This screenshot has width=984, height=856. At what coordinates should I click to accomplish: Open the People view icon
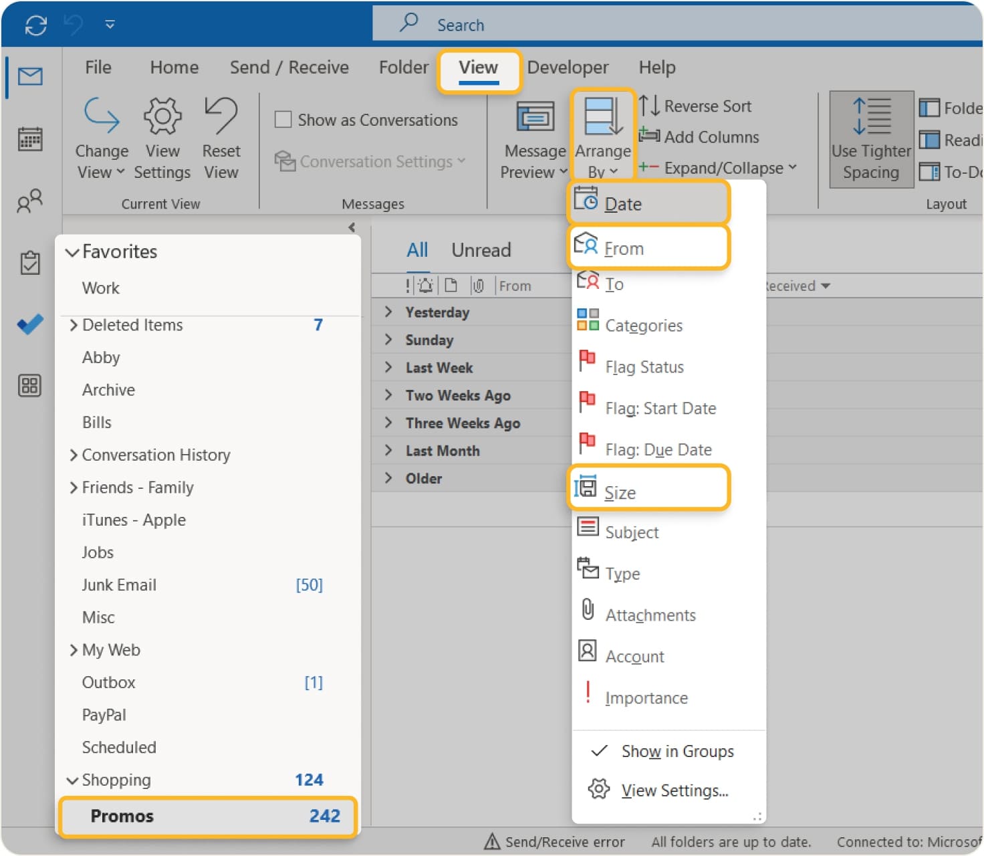pyautogui.click(x=29, y=201)
